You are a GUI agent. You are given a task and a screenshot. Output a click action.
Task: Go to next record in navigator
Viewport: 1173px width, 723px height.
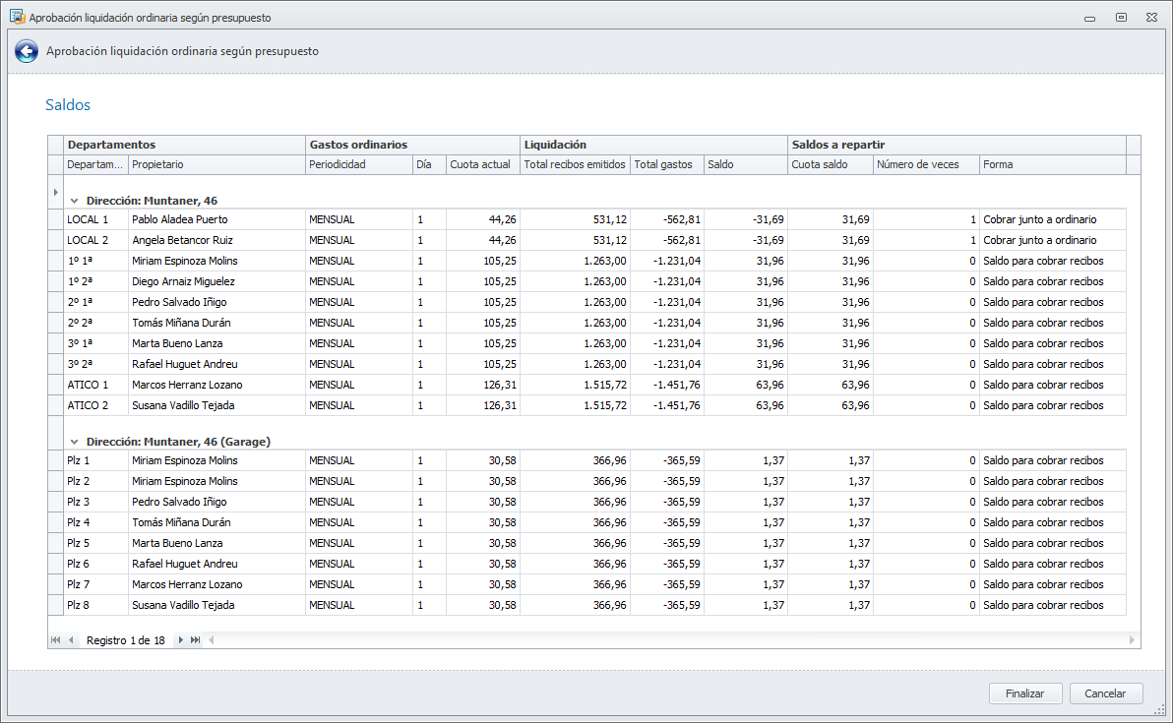181,640
